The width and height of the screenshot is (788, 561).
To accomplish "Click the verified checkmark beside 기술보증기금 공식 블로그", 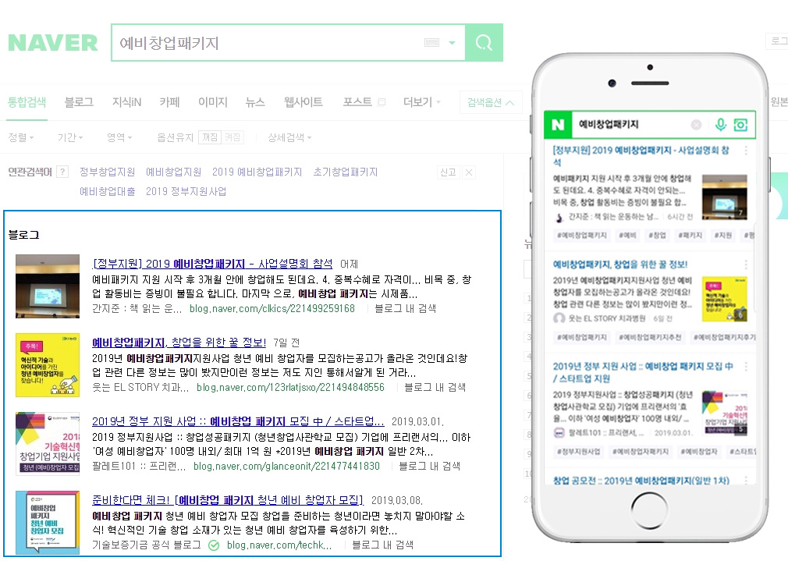I will pyautogui.click(x=214, y=545).
